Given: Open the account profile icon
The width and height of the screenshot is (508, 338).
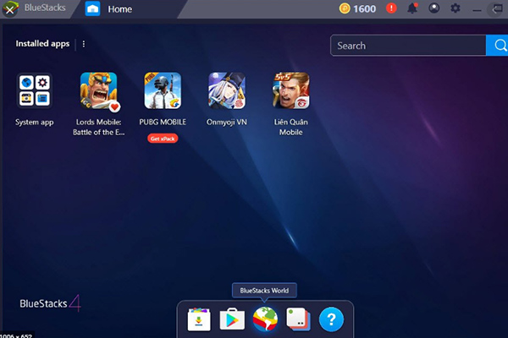Looking at the screenshot, I should (434, 8).
